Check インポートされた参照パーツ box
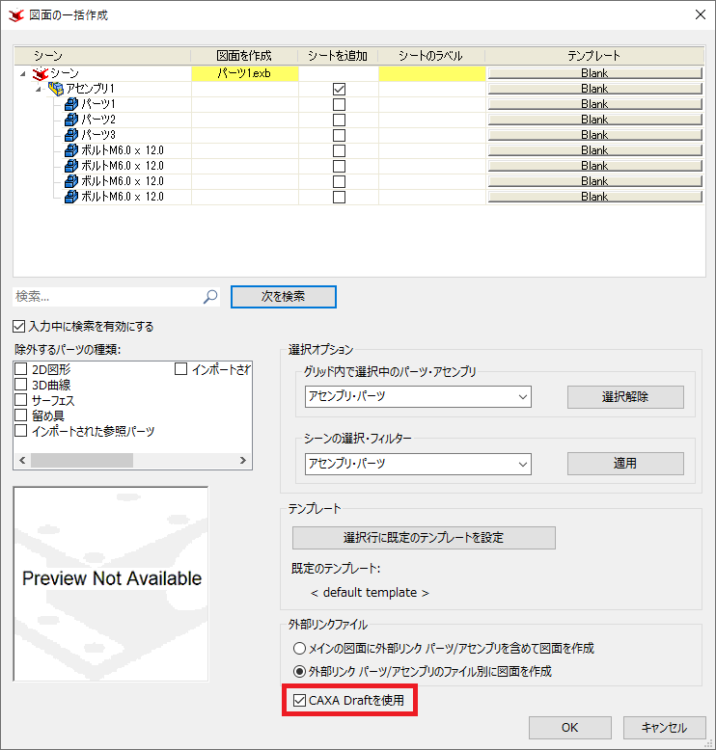Viewport: 716px width, 750px height. (20, 431)
